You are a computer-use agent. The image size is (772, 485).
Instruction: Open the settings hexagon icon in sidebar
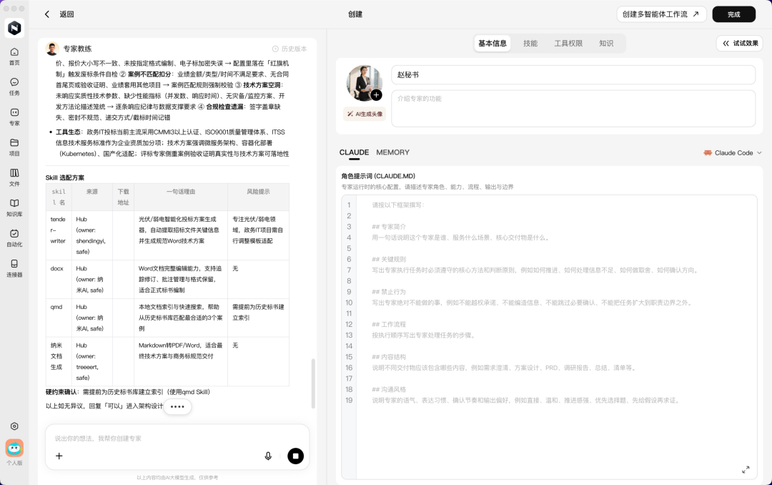[14, 426]
